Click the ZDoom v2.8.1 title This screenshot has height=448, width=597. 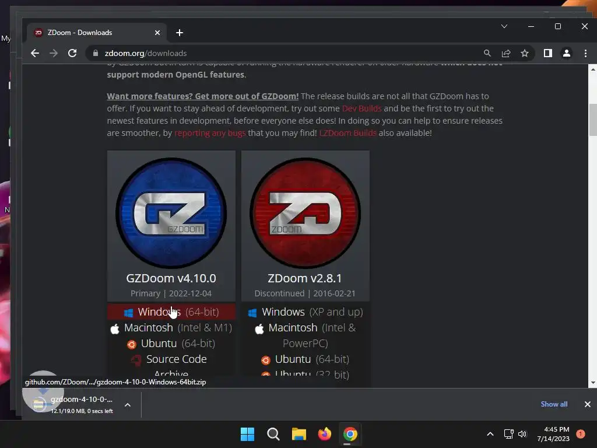coord(304,278)
